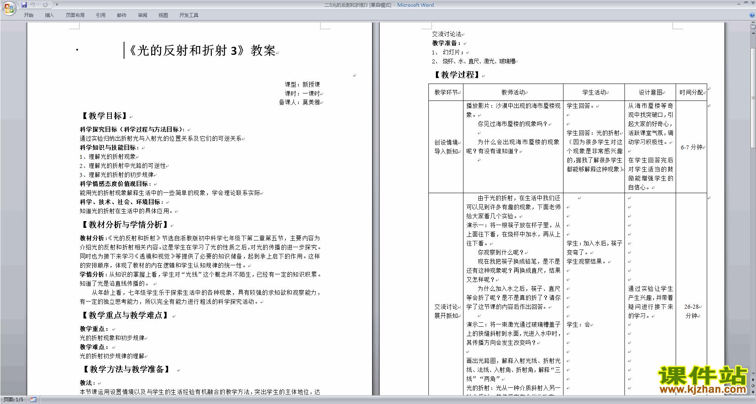Open the 邮件 tab
Image resolution: width=756 pixels, height=404 pixels.
pyautogui.click(x=122, y=15)
